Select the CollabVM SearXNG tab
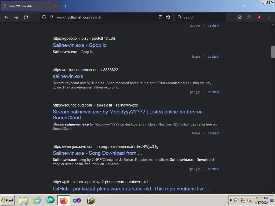Image resolution: width=275 pixels, height=206 pixels. coord(30,6)
